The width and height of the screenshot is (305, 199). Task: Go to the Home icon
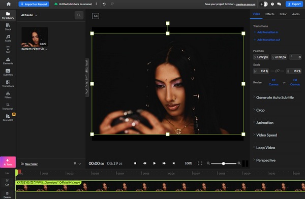click(x=9, y=4)
